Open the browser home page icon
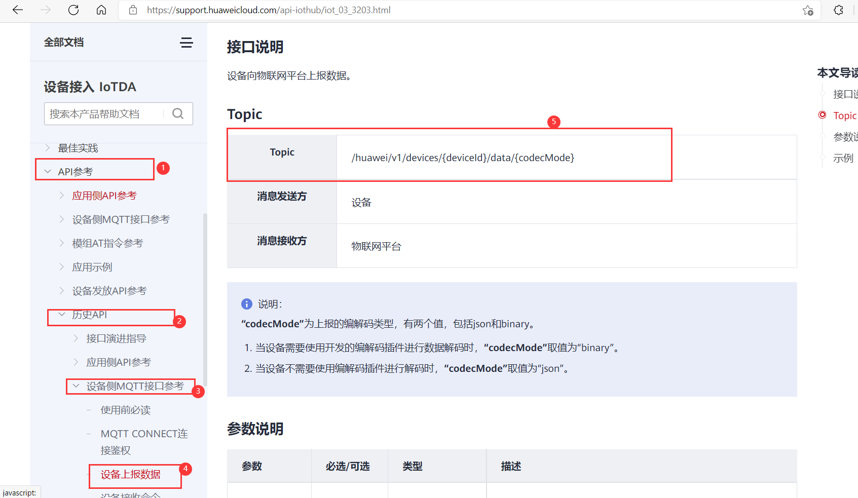The width and height of the screenshot is (858, 498). 101,10
